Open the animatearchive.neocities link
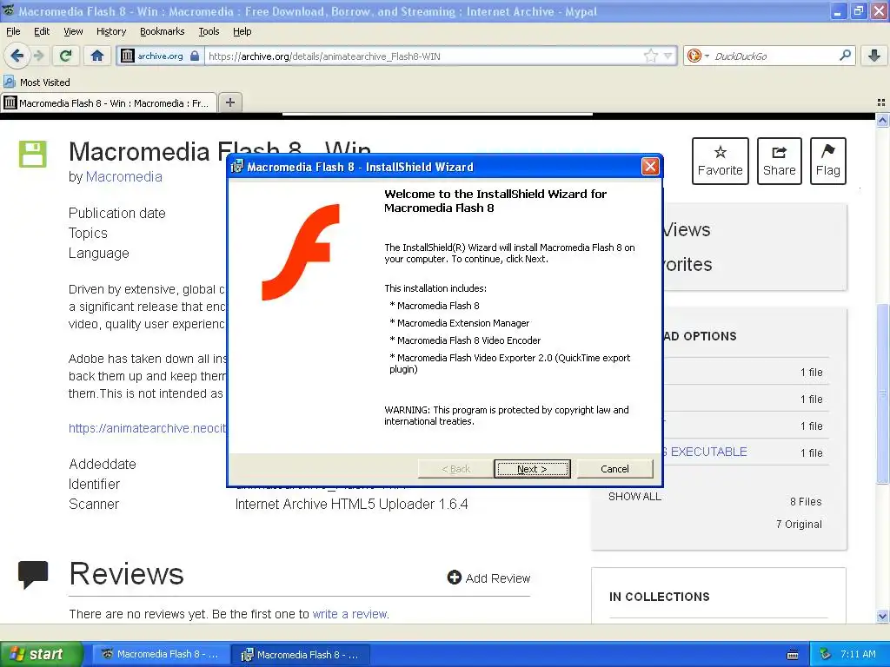 pyautogui.click(x=147, y=428)
